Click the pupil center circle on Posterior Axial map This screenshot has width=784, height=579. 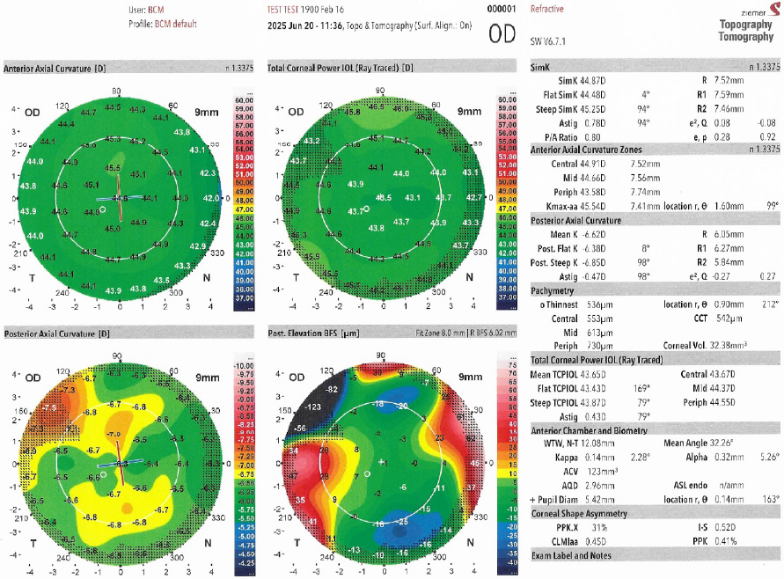pos(103,473)
